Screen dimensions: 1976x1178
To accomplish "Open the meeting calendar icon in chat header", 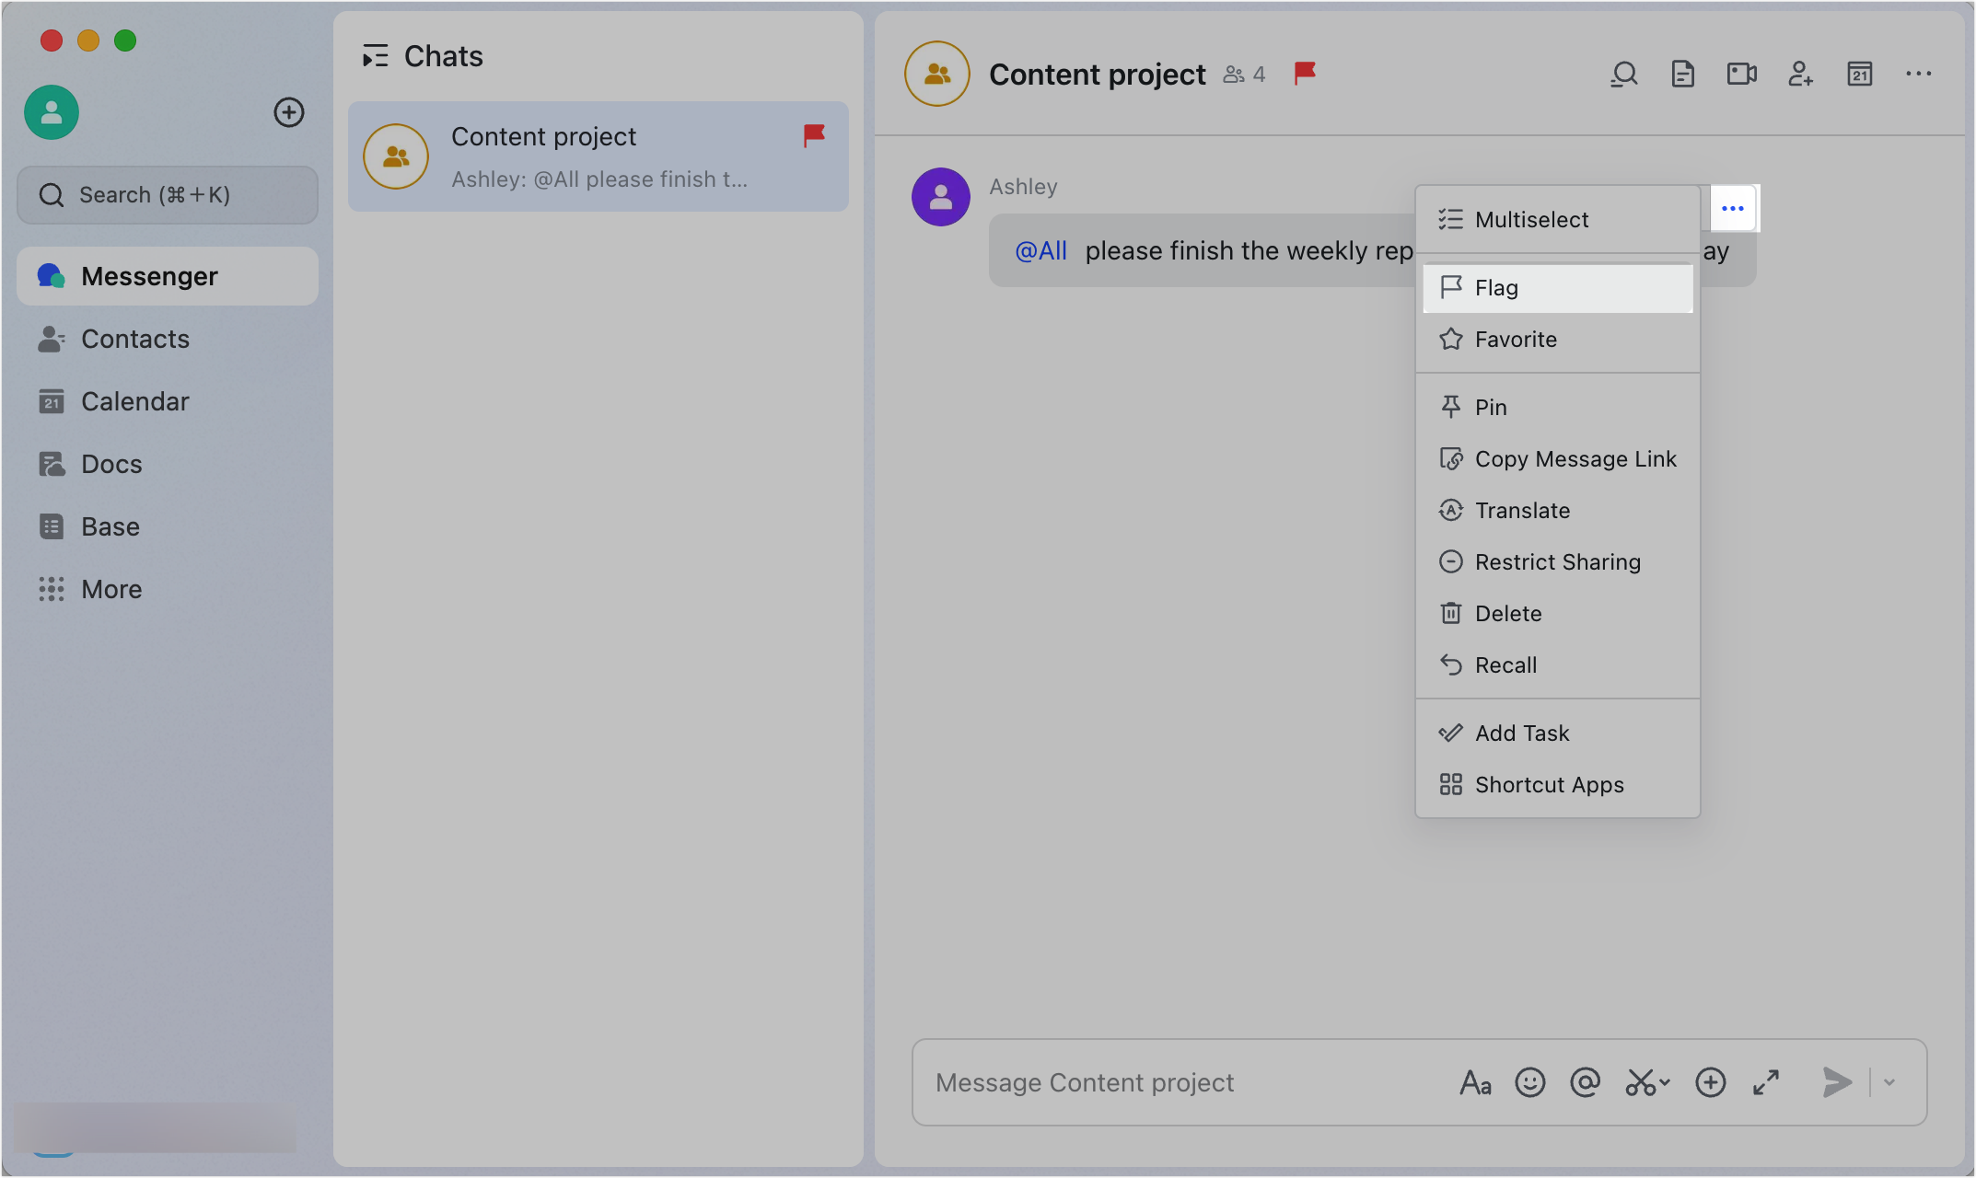I will coord(1860,74).
